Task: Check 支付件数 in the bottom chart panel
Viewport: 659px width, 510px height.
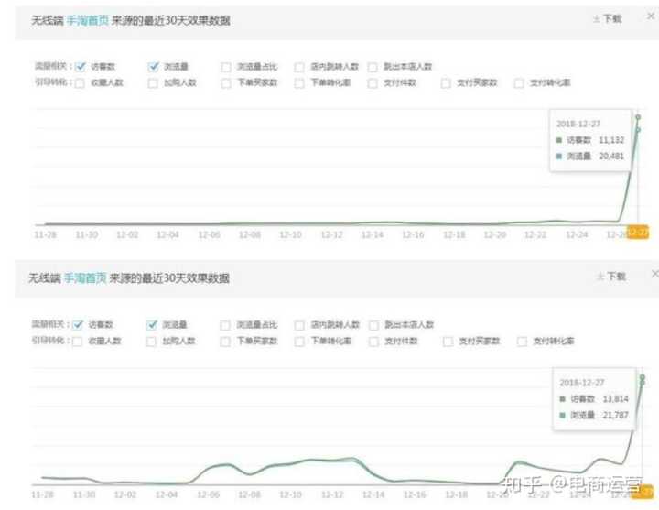Action: 373,341
